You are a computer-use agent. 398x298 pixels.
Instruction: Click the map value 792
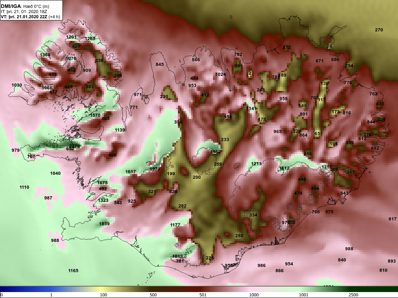point(238,54)
